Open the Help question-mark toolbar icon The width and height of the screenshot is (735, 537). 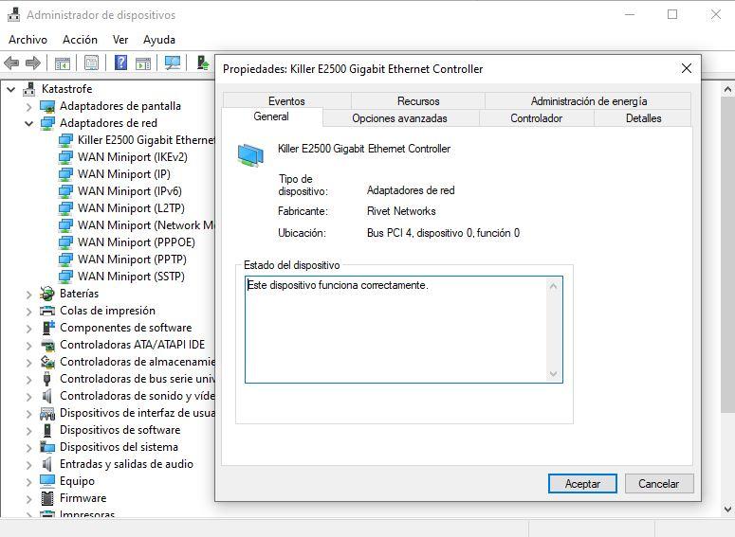tap(121, 63)
